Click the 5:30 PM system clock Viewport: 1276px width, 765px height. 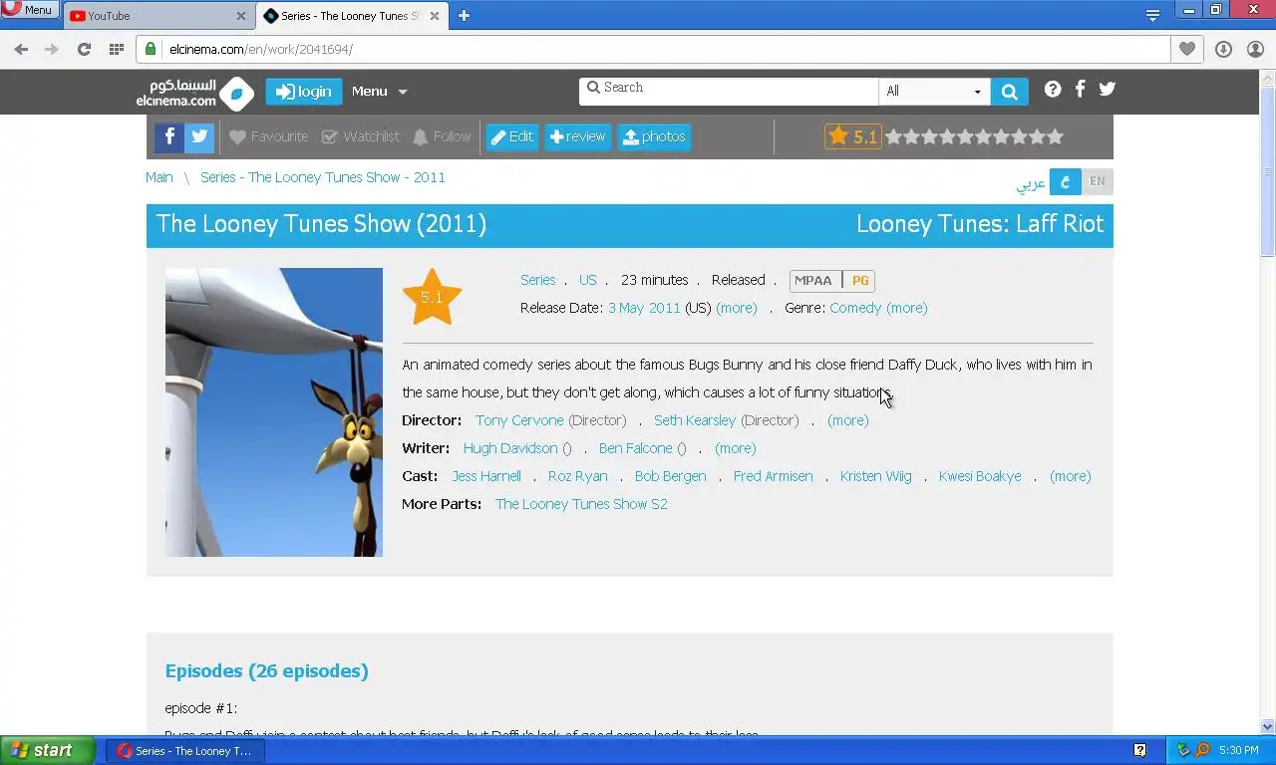(x=1238, y=751)
